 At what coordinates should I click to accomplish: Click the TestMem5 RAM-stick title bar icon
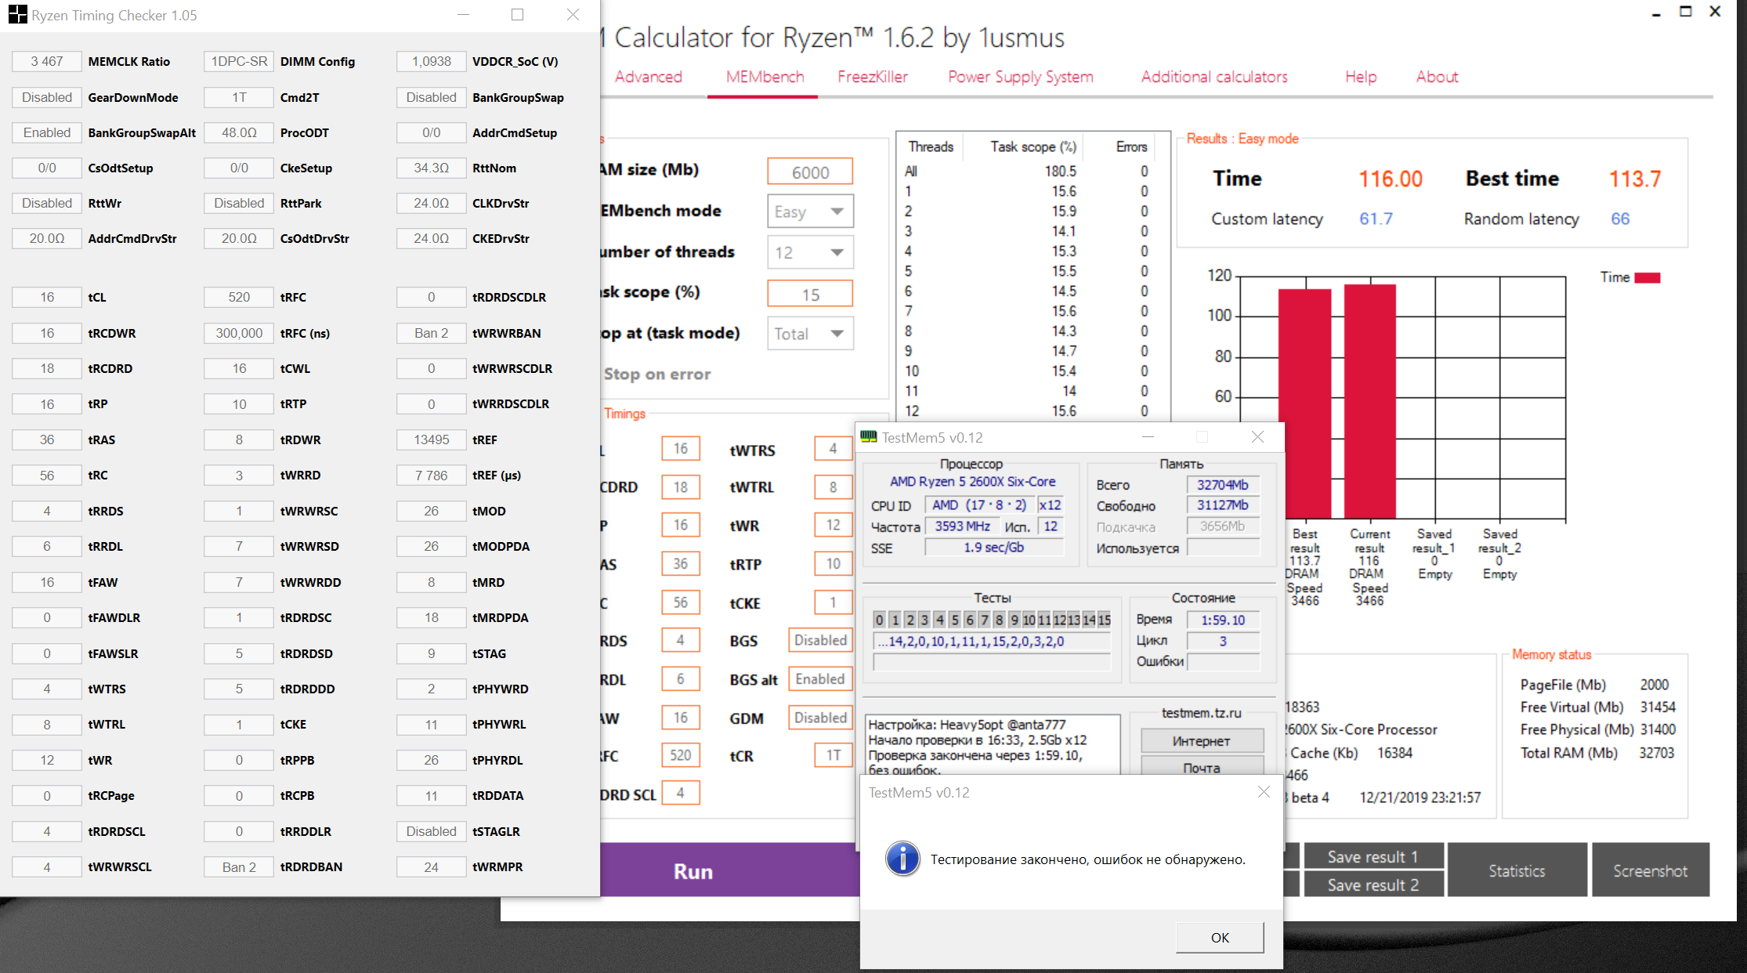869,437
